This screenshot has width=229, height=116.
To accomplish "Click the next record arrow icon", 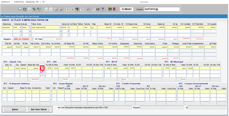I will click(x=56, y=9).
